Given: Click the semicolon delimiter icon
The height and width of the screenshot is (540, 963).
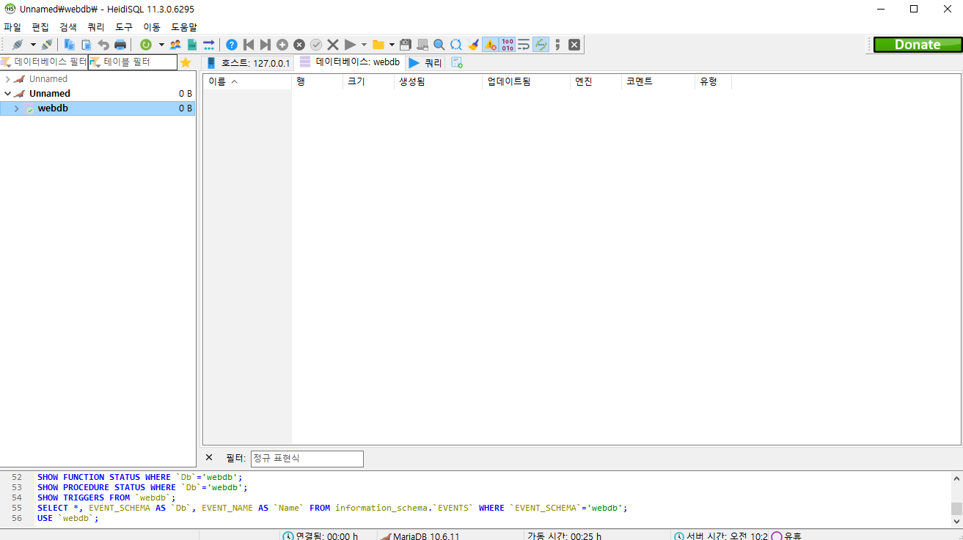Looking at the screenshot, I should (x=557, y=45).
